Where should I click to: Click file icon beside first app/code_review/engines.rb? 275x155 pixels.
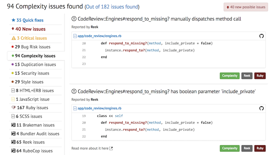coord(75,36)
